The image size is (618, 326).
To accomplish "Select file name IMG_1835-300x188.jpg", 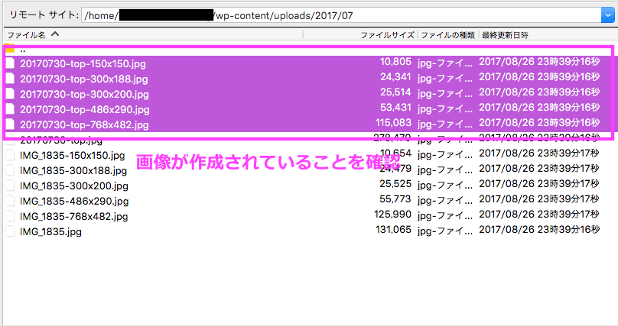I will (x=73, y=171).
